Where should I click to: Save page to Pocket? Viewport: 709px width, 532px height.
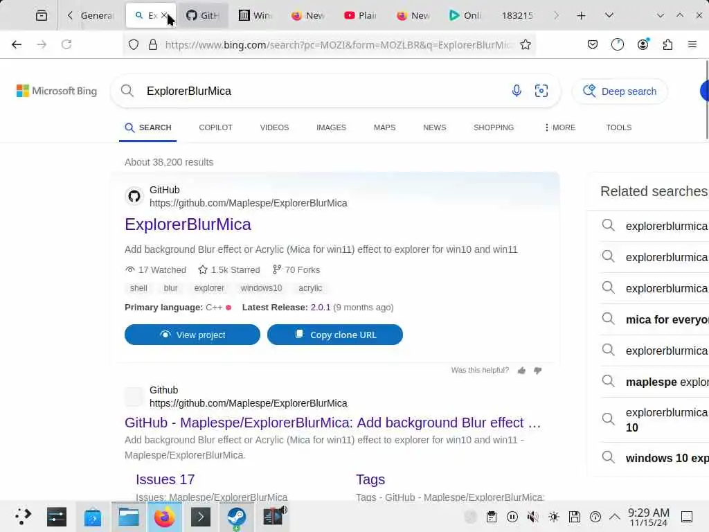pyautogui.click(x=593, y=44)
